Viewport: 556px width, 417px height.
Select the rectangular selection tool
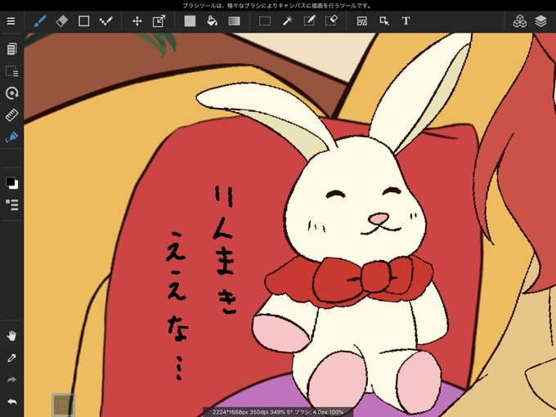(x=265, y=21)
